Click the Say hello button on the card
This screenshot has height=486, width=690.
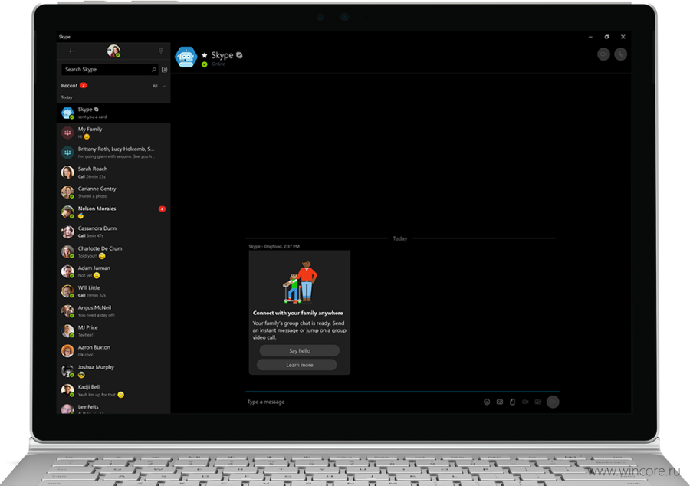pyautogui.click(x=300, y=350)
